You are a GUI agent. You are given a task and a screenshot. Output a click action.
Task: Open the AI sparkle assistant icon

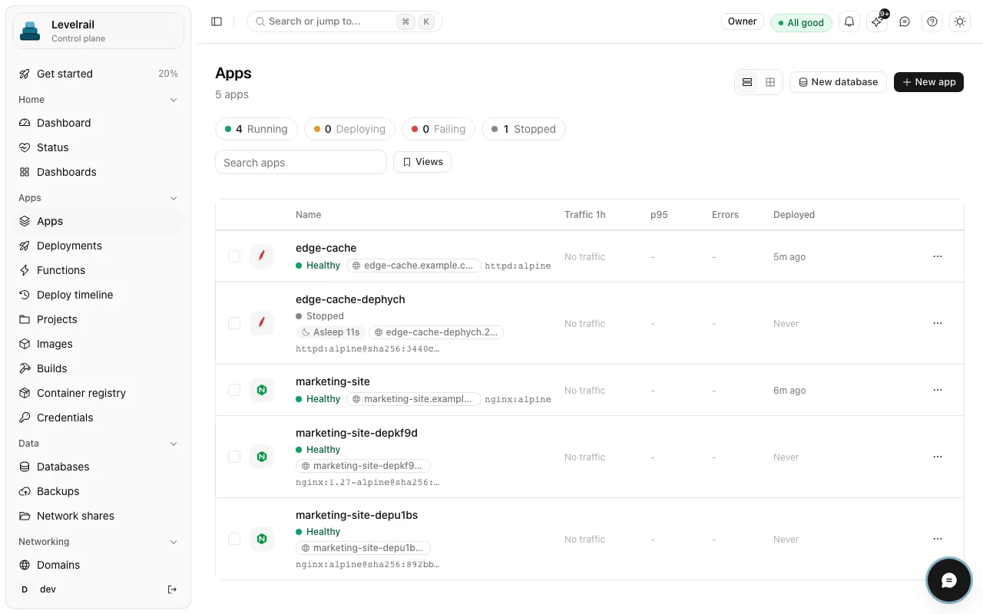[877, 21]
